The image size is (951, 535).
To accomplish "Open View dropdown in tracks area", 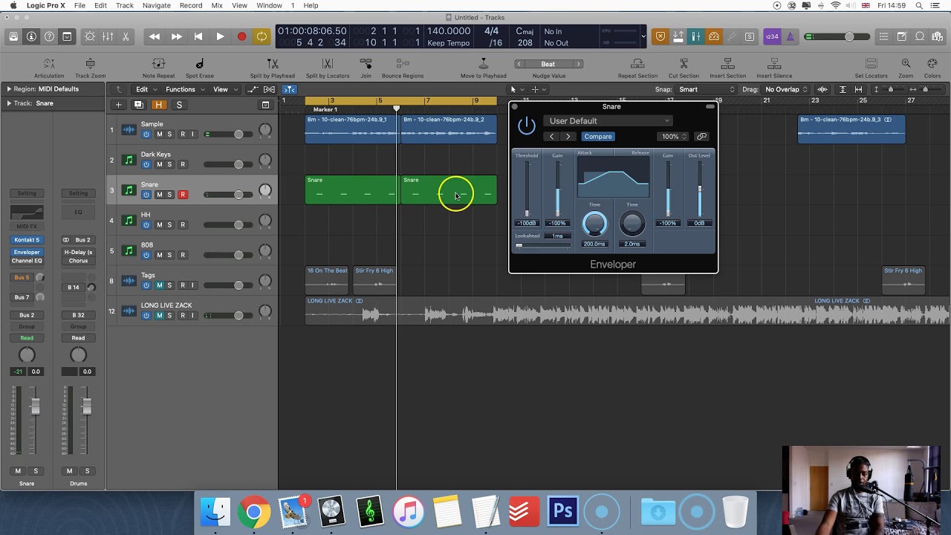I will coord(225,89).
